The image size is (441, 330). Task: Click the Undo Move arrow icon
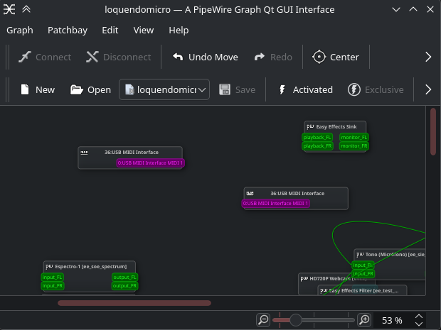[178, 57]
